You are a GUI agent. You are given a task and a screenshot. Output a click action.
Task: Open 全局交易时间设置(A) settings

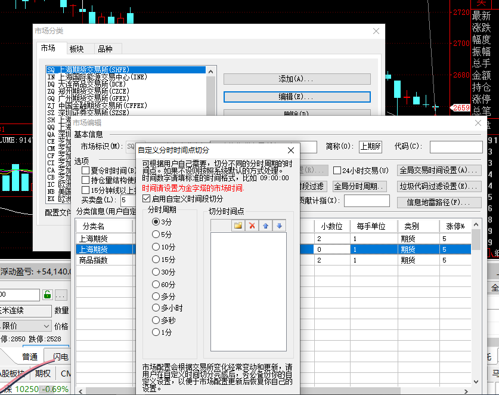pyautogui.click(x=439, y=171)
